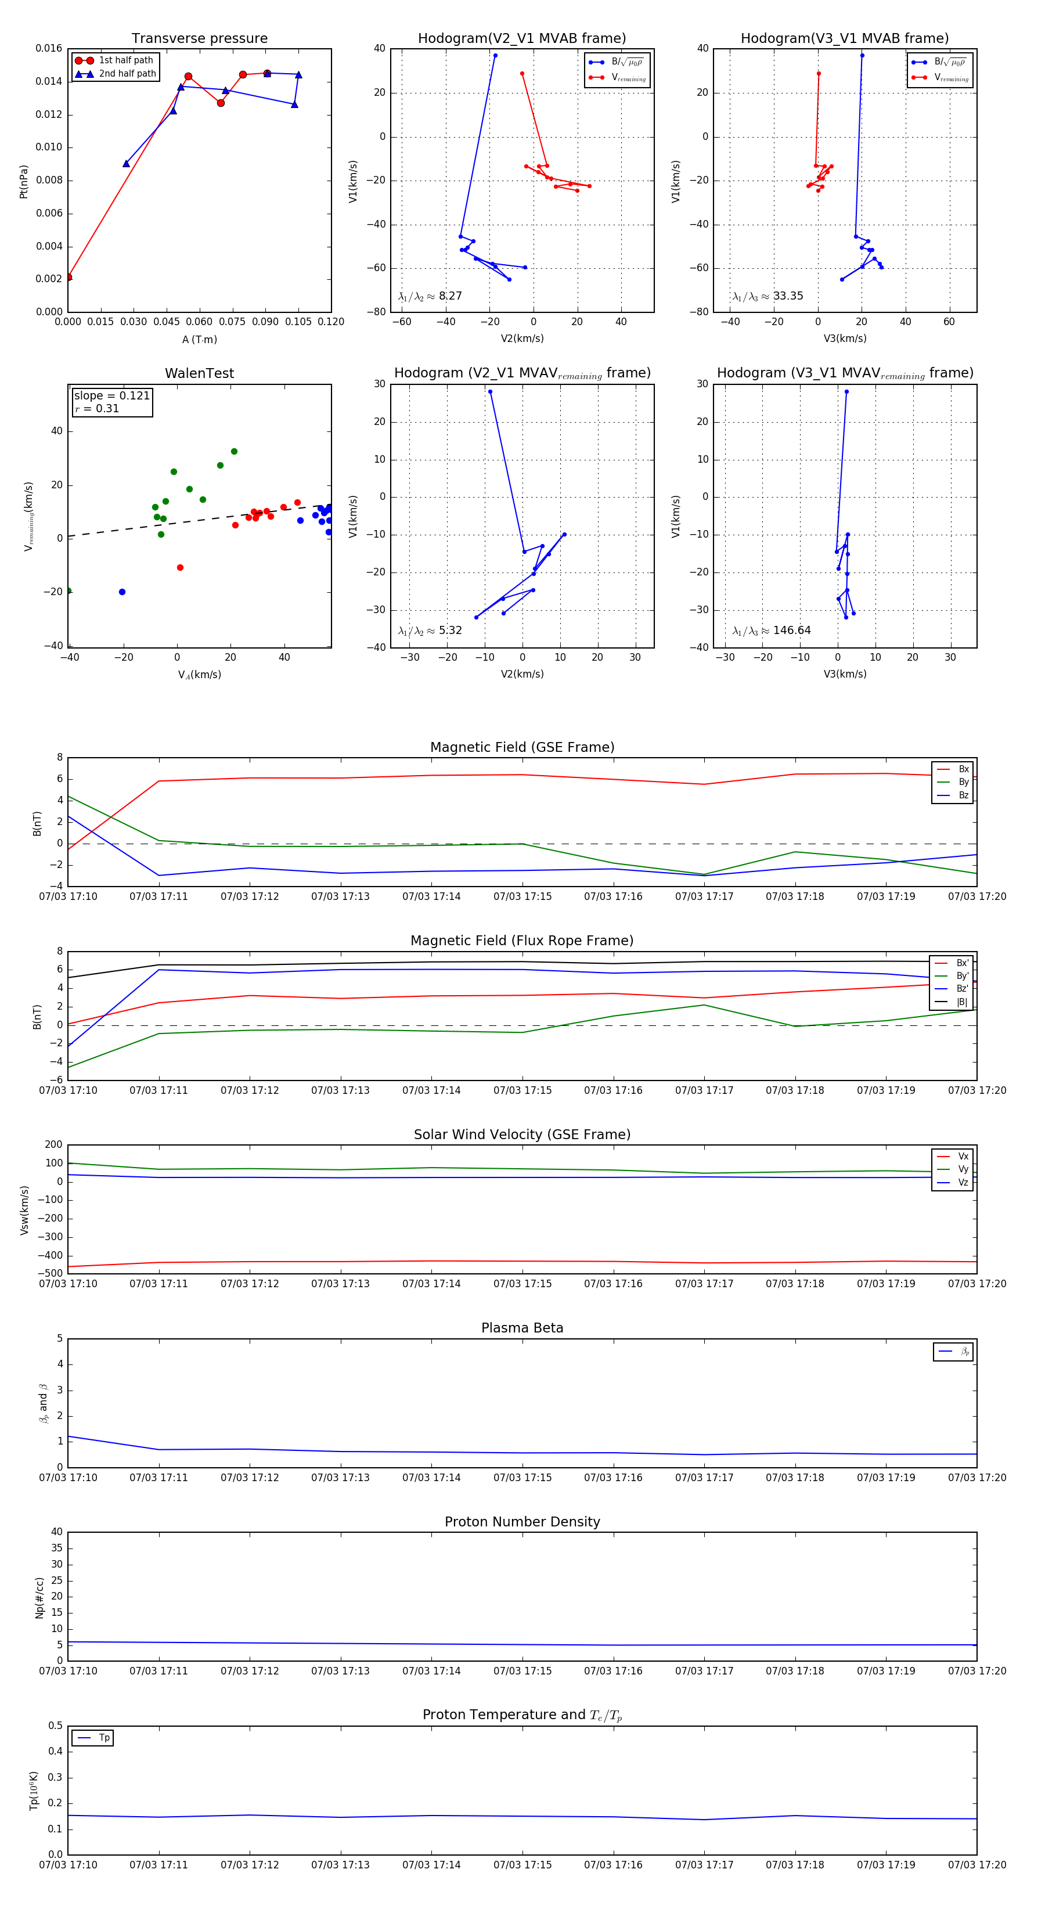Screen dimensions: 1045x1916
Task: Click the 'WalenTest' plot title
Action: click(x=199, y=373)
